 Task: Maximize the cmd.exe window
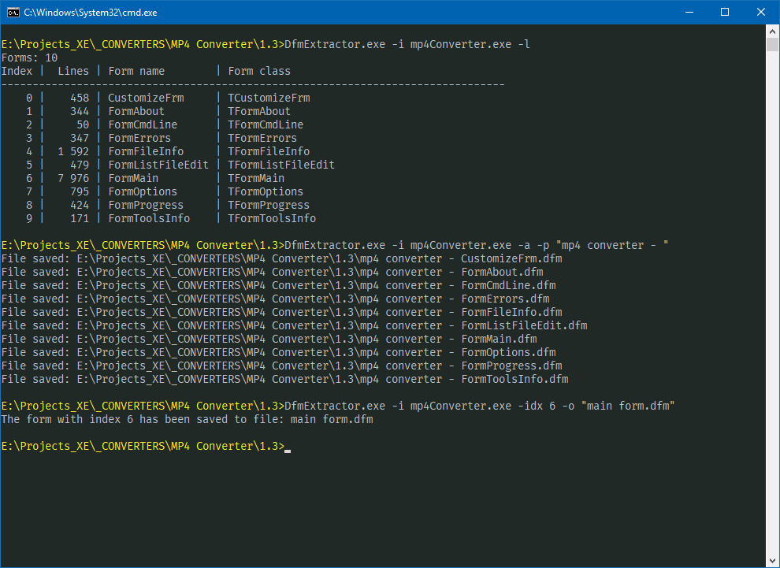[725, 13]
